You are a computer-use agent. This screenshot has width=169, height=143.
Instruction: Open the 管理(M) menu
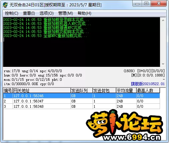point(66,13)
